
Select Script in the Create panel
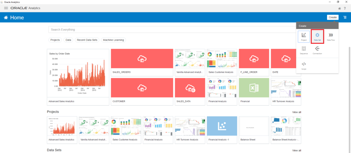tap(304, 66)
